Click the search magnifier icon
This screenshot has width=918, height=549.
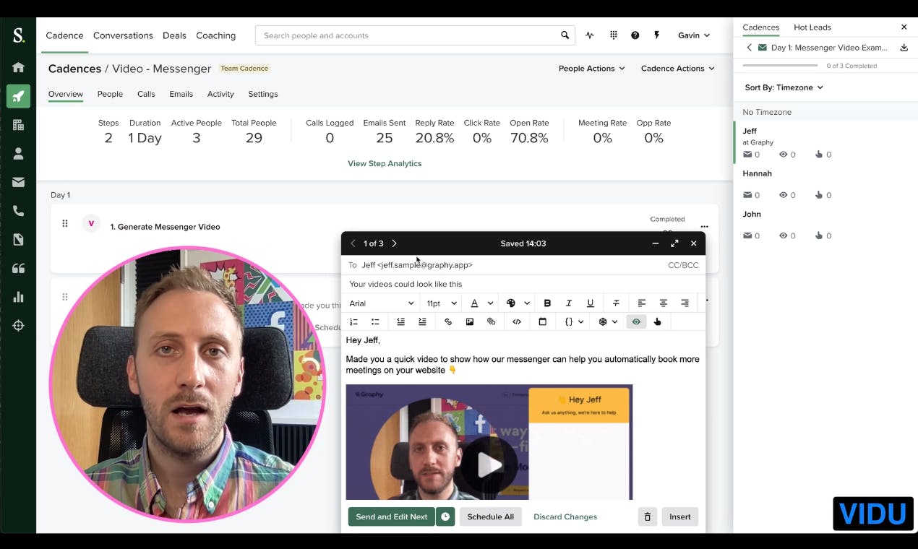[565, 35]
